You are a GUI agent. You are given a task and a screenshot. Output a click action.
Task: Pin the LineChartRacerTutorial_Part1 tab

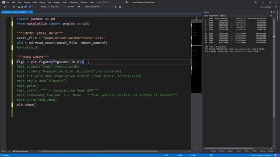click(x=29, y=12)
